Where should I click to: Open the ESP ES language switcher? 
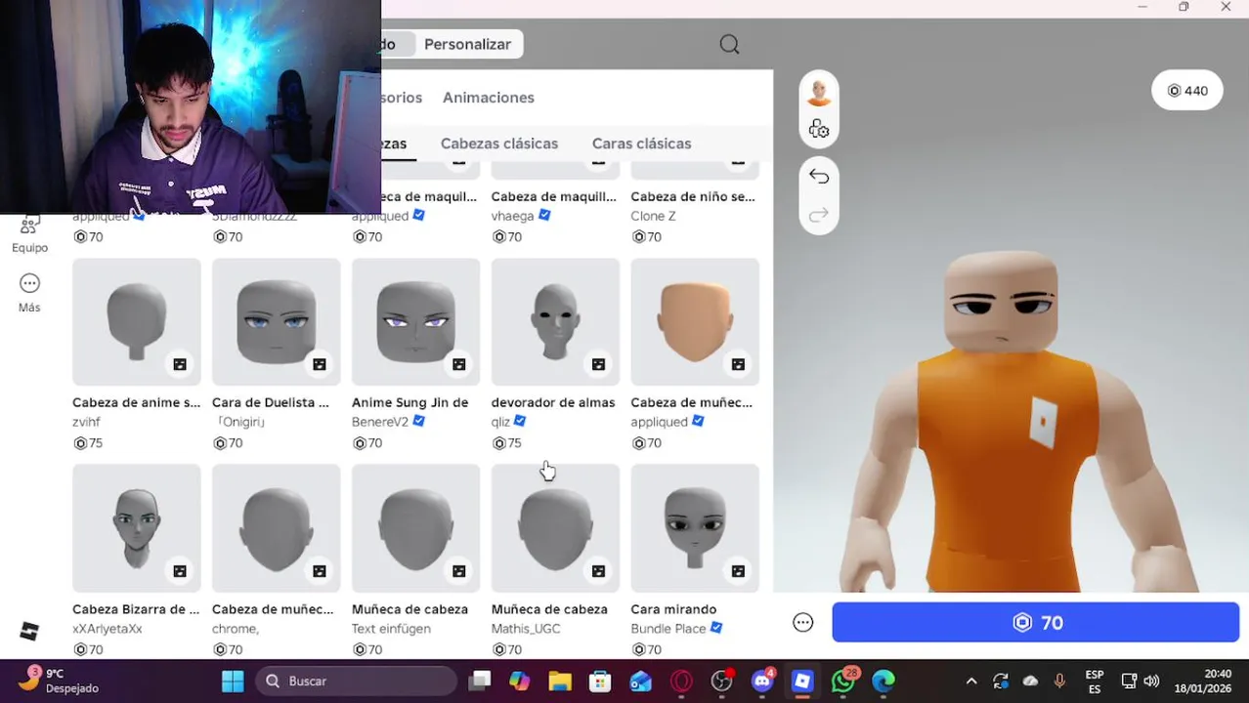(x=1095, y=682)
